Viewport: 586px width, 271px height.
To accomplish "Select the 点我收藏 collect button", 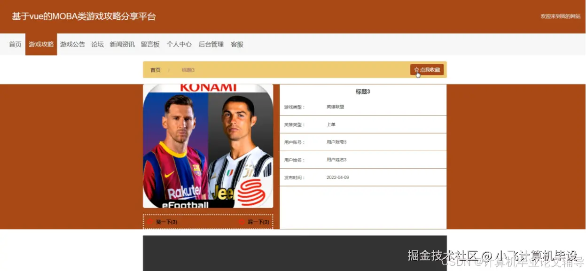I will [427, 69].
